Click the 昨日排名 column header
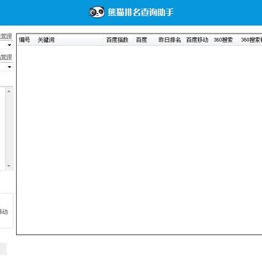This screenshot has width=262, height=262. click(170, 40)
